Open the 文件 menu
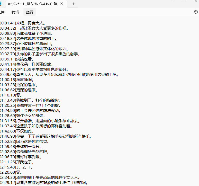This screenshot has width=199, height=186. pos(2,12)
